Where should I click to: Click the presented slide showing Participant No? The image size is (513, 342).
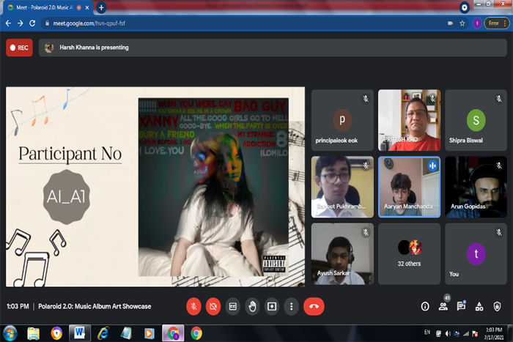click(155, 187)
